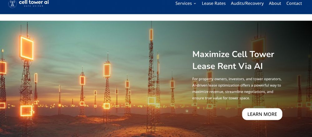
Task: Click the paragraph starting 'For property owners'
Action: click(237, 88)
